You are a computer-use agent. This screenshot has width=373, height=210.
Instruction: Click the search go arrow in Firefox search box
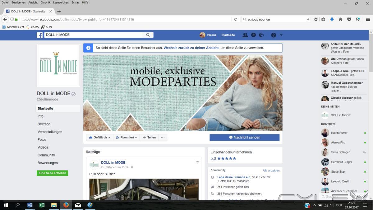click(308, 19)
